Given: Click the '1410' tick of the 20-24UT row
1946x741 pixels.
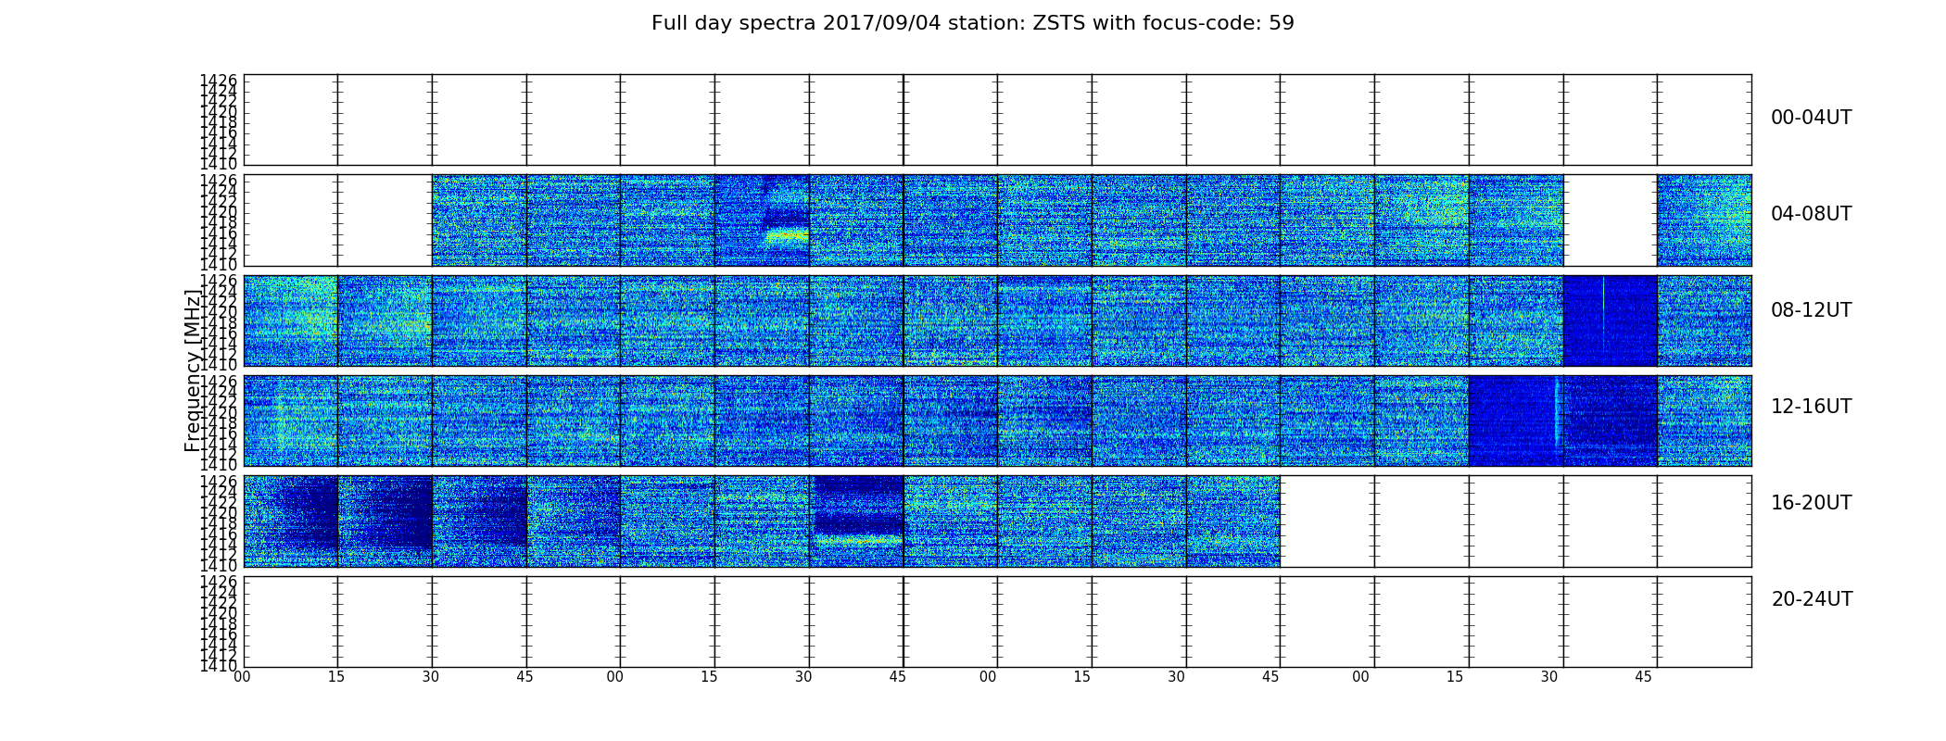Looking at the screenshot, I should coord(219,666).
